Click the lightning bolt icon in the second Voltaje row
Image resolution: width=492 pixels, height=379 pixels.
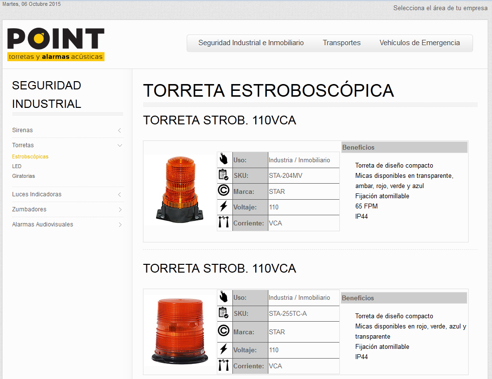[x=224, y=349]
